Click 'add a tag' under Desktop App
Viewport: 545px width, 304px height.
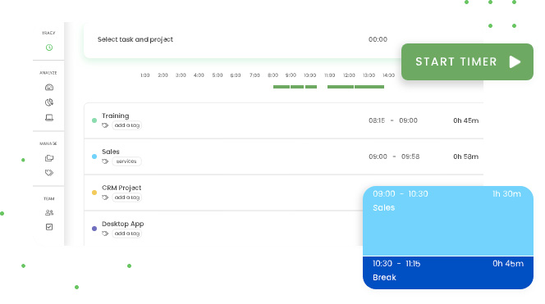pyautogui.click(x=127, y=234)
